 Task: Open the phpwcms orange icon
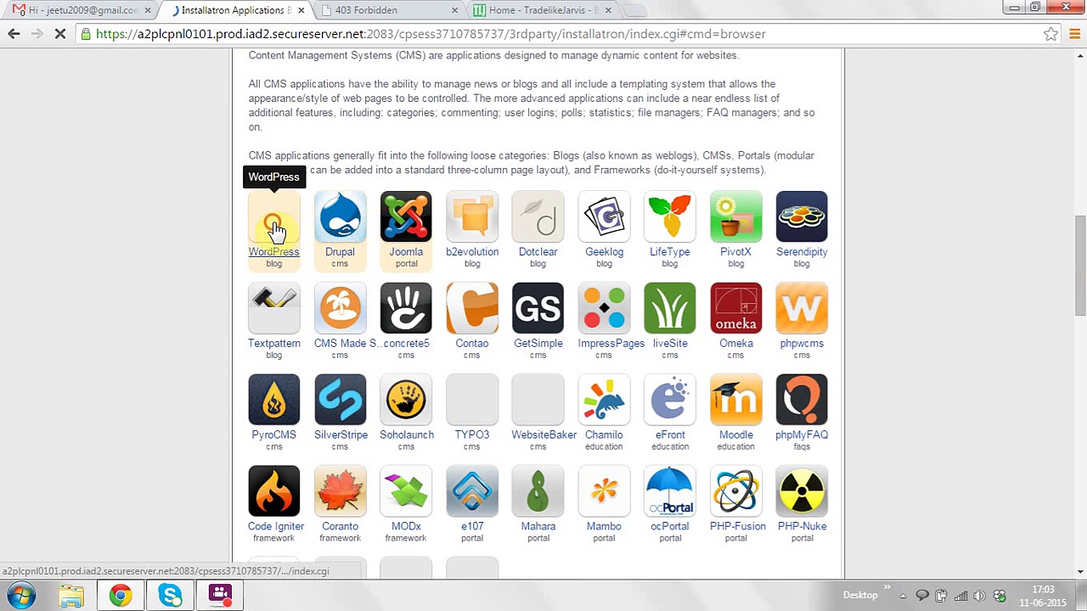802,309
